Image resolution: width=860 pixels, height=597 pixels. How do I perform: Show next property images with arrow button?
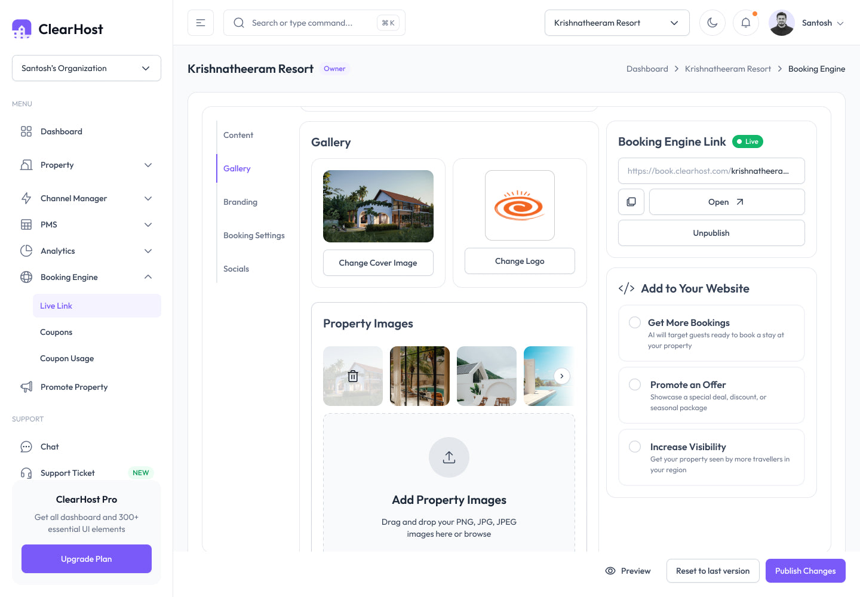click(x=562, y=376)
